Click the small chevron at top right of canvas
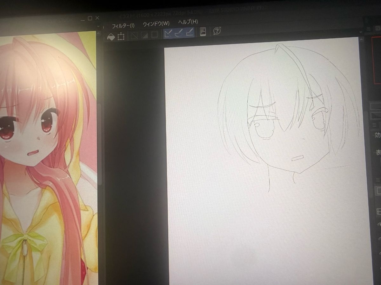Screen dimensions: 381x285 (x=361, y=32)
